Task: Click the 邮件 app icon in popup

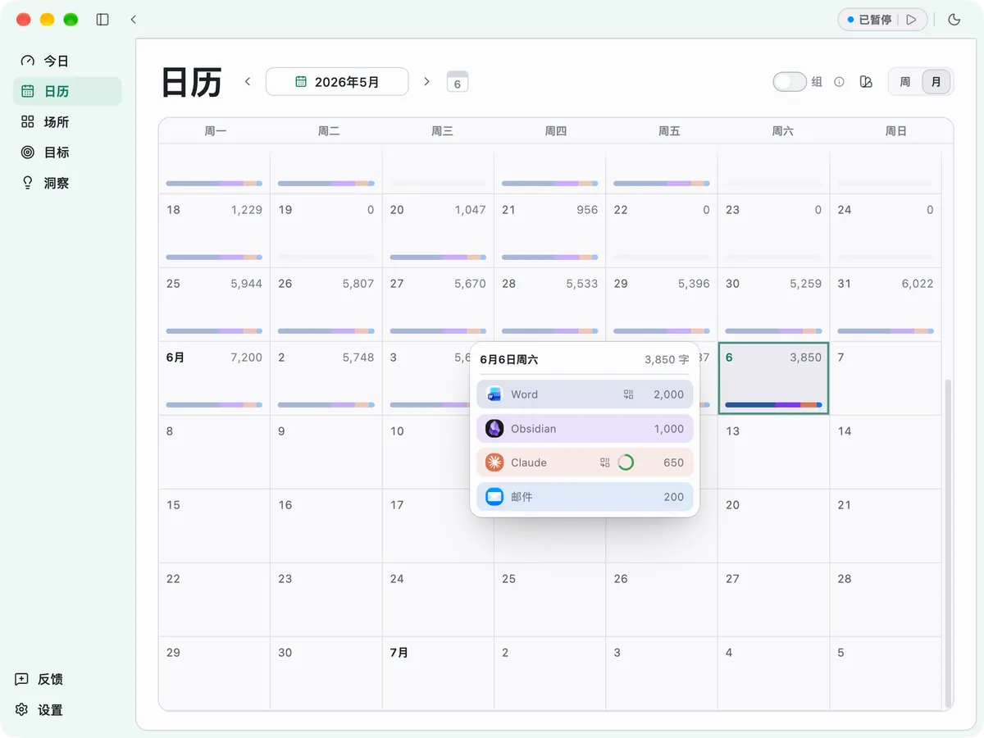Action: click(494, 497)
